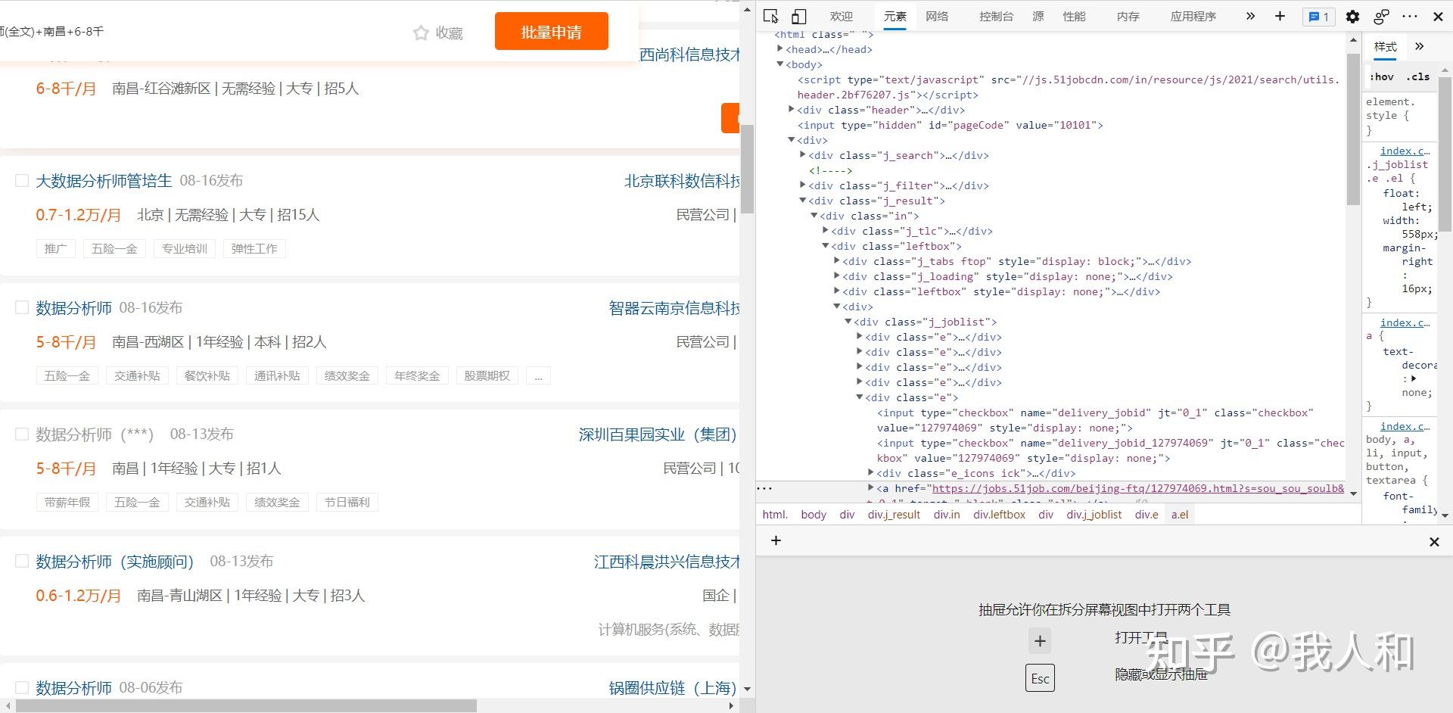Click the 收藏 star icon

point(421,33)
